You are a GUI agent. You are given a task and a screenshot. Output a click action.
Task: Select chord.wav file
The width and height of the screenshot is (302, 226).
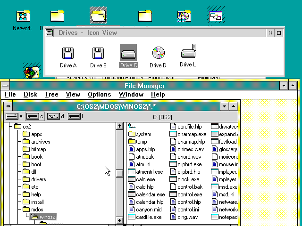tap(186, 157)
